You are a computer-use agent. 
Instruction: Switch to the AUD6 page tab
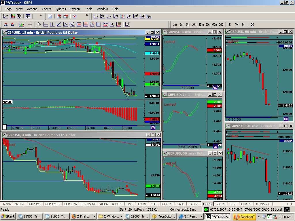(104, 204)
